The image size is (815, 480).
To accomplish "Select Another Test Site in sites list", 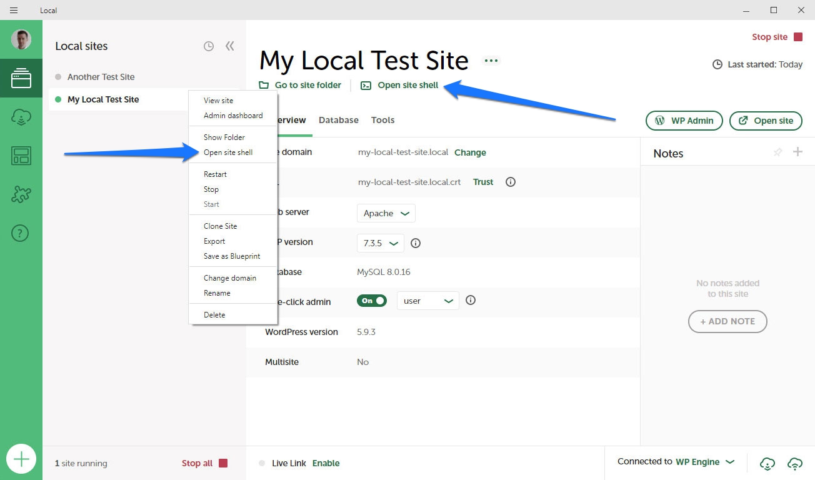I will [x=101, y=77].
